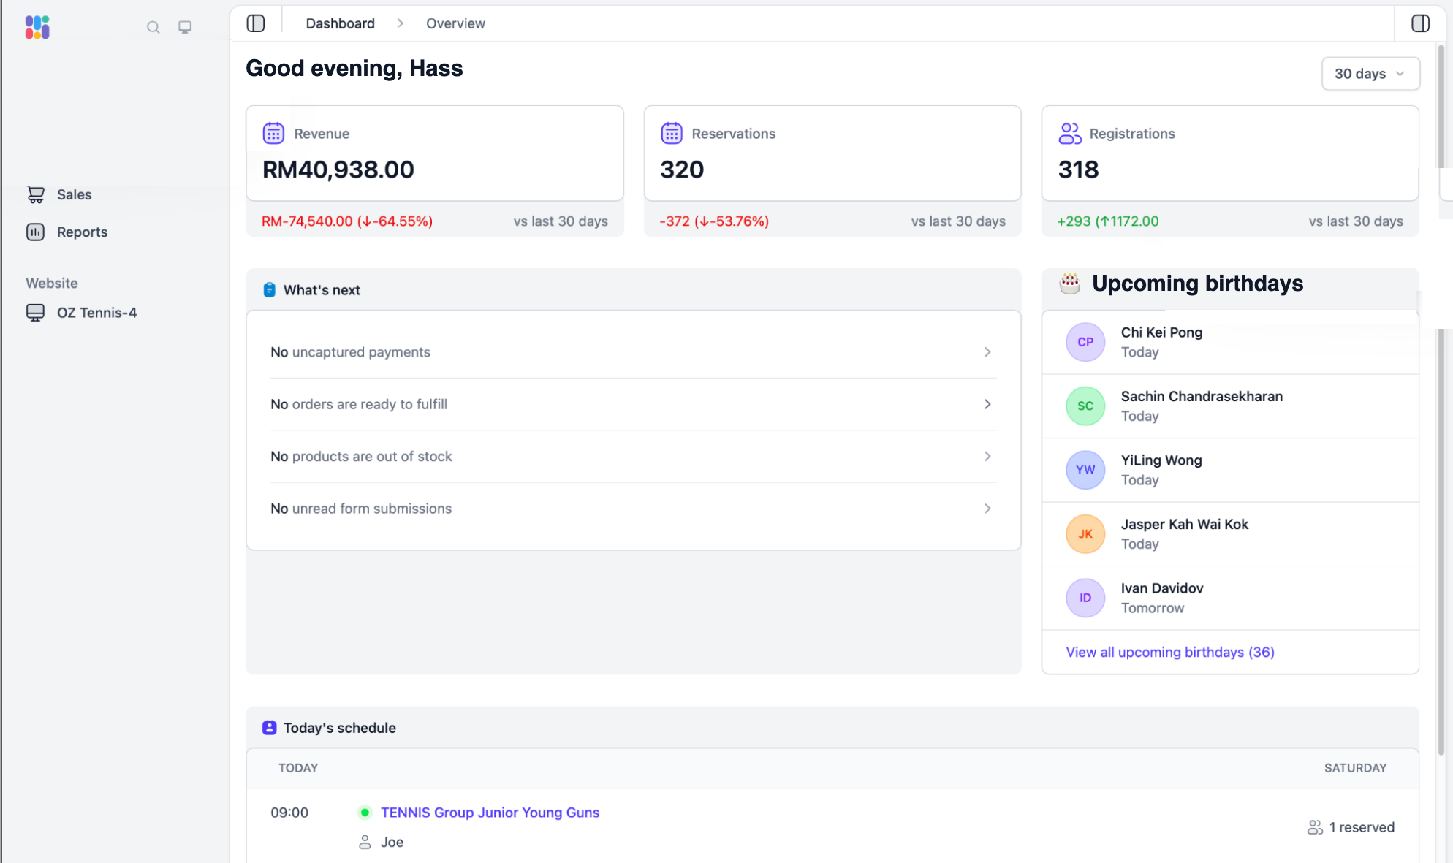Open the Revenue RM40,938.00 card
Viewport: 1453px width, 863px height.
pyautogui.click(x=435, y=153)
